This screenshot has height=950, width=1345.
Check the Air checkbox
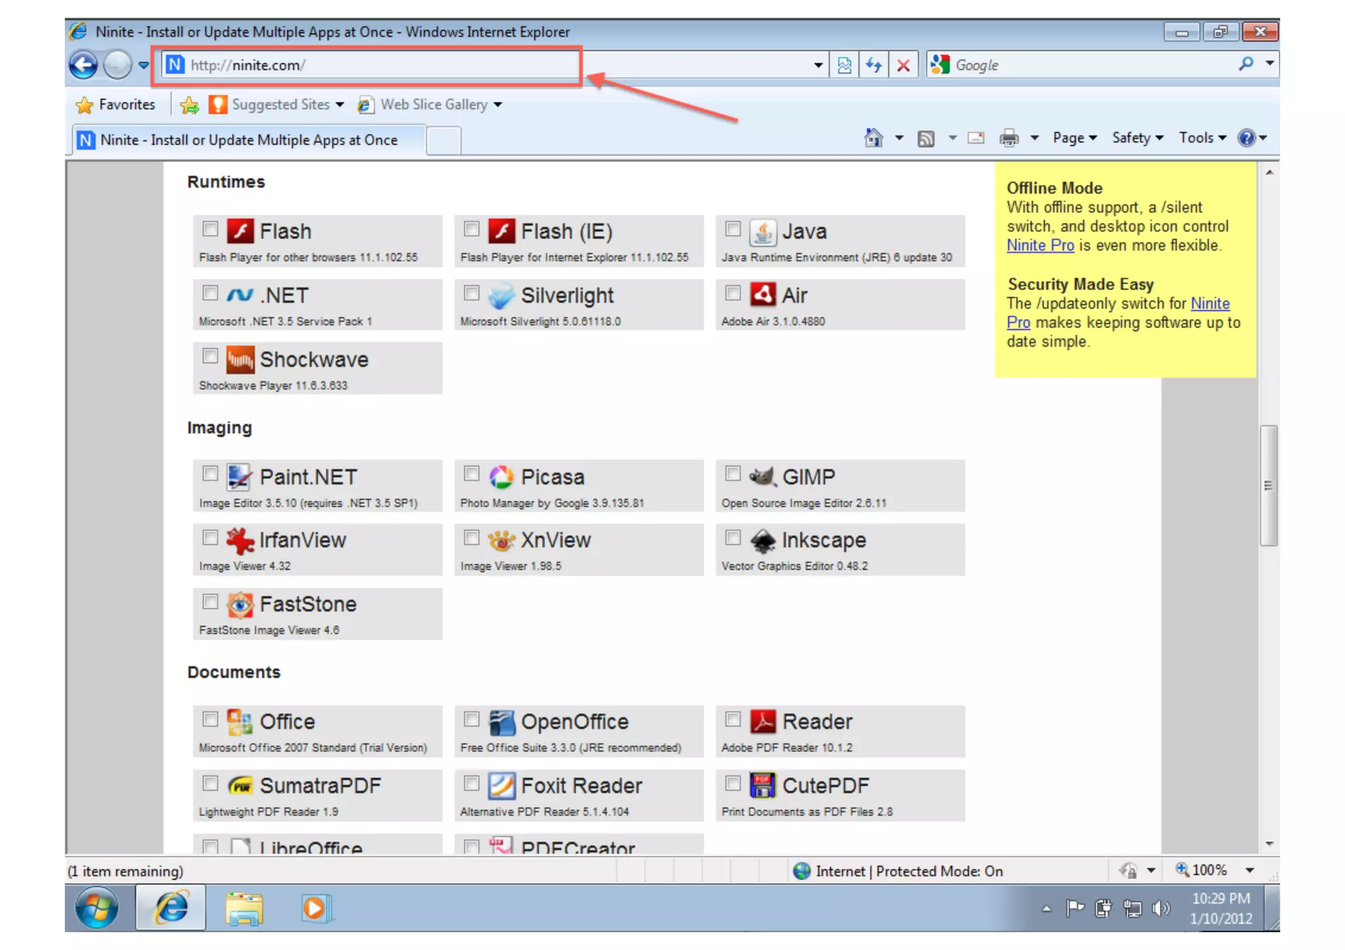click(733, 293)
